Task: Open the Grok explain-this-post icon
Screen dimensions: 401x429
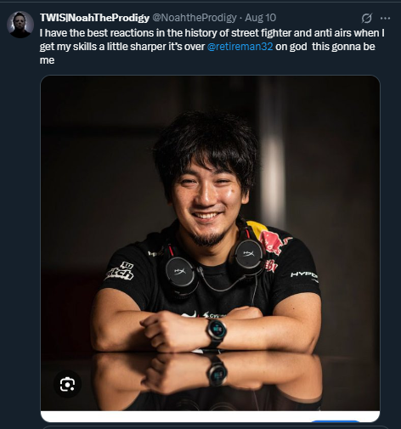Action: pos(366,18)
